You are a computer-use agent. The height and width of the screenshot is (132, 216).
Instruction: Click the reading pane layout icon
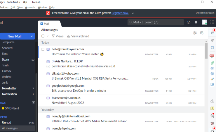tap(202, 33)
